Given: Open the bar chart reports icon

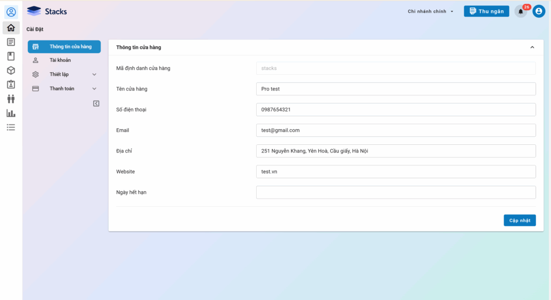Looking at the screenshot, I should coord(11,113).
